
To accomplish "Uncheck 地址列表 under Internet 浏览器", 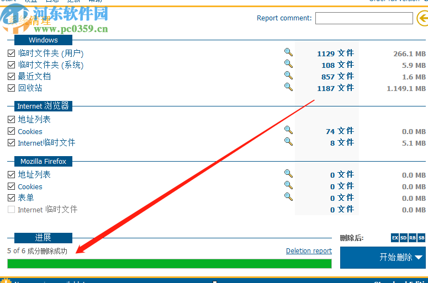I will click(x=11, y=119).
